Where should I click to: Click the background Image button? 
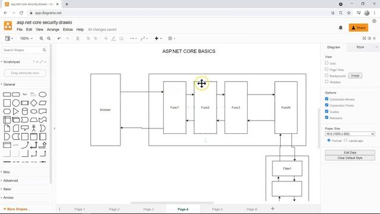(355, 75)
